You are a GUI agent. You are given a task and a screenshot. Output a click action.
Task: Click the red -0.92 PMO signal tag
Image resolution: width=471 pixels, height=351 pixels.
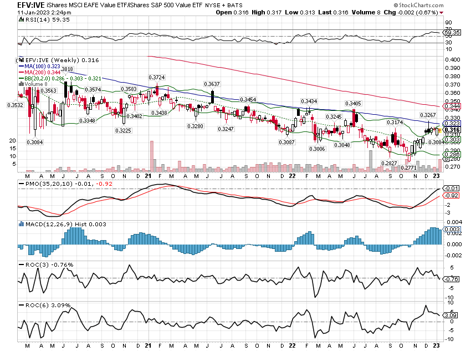tap(451, 195)
